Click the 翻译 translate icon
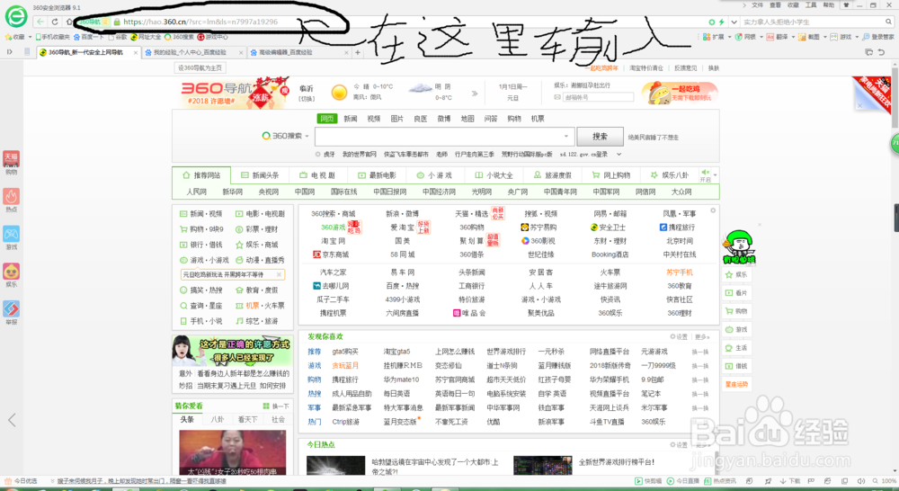Image resolution: width=899 pixels, height=491 pixels. point(770,37)
